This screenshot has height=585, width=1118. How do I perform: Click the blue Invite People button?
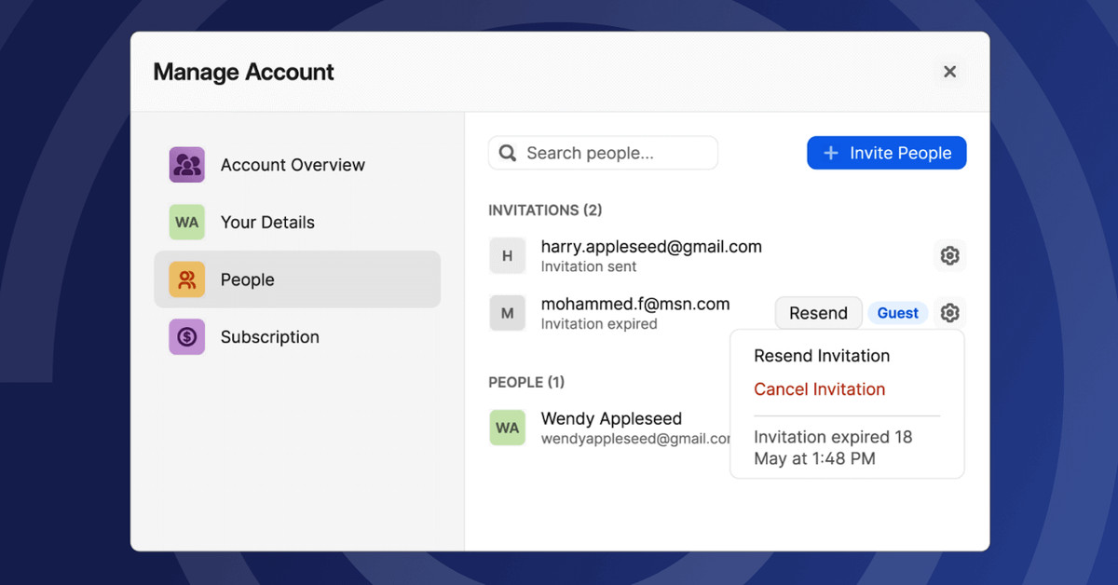[886, 152]
